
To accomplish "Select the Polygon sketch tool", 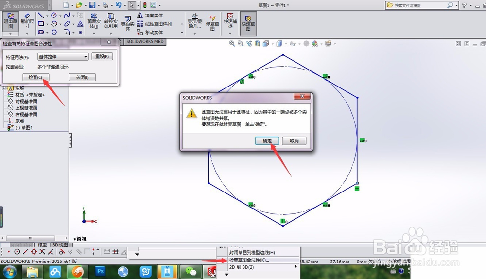I will [54, 32].
